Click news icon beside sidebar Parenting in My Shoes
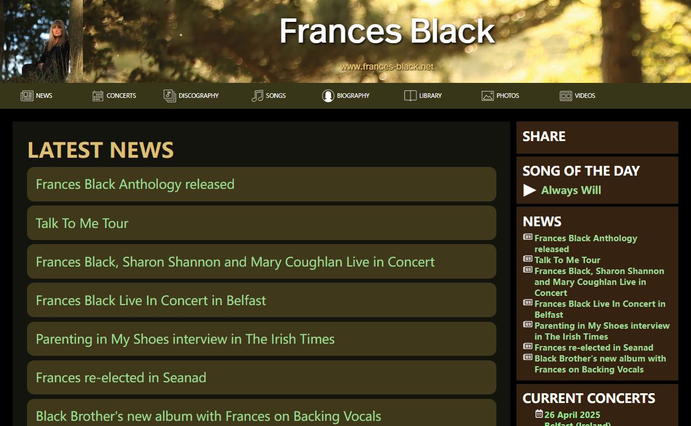691x426 pixels. pyautogui.click(x=527, y=325)
